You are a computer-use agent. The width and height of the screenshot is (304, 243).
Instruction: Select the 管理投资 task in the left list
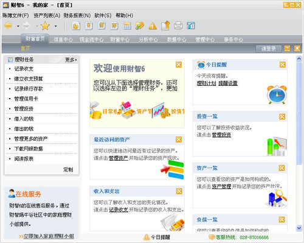[24, 109]
